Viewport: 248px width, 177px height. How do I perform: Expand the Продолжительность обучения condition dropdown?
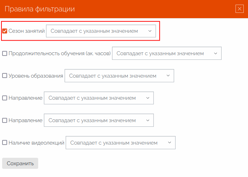point(167,53)
